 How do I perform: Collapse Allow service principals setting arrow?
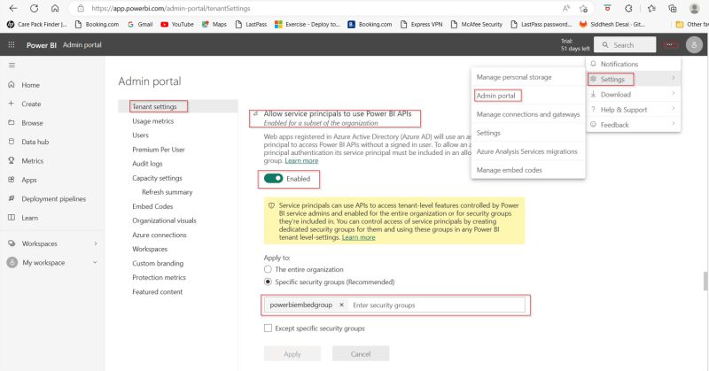coord(255,114)
